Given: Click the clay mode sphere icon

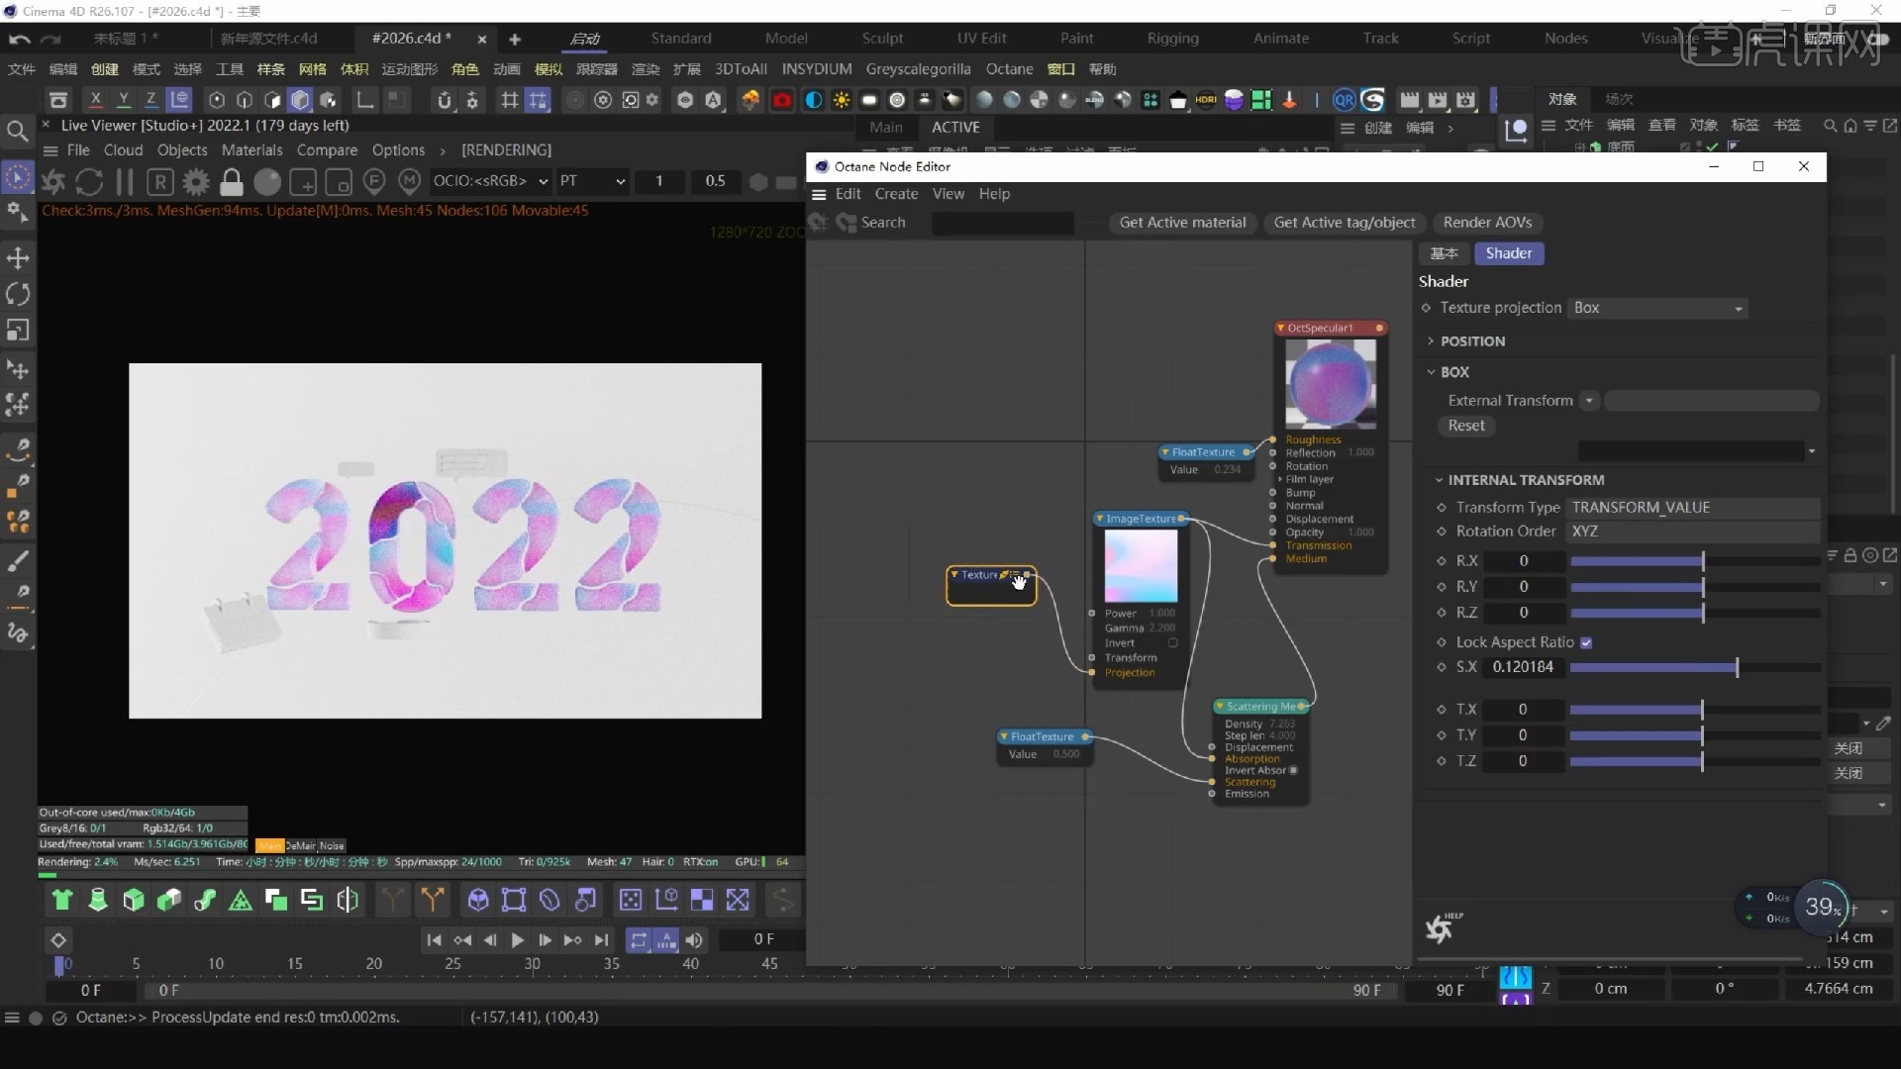Looking at the screenshot, I should pyautogui.click(x=267, y=182).
